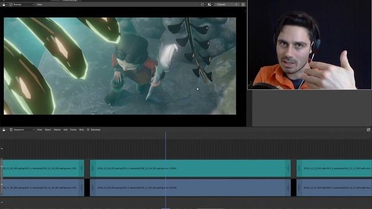The width and height of the screenshot is (372, 209).
Task: Select the blue 2018_12_13 edit audio strip
Action: coord(334,188)
